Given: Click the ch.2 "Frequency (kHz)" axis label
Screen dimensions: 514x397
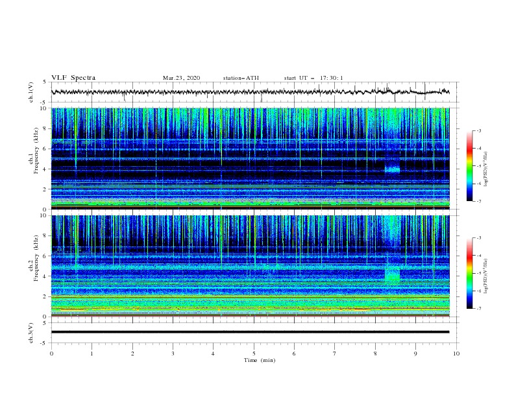Looking at the screenshot, I should (36, 258).
